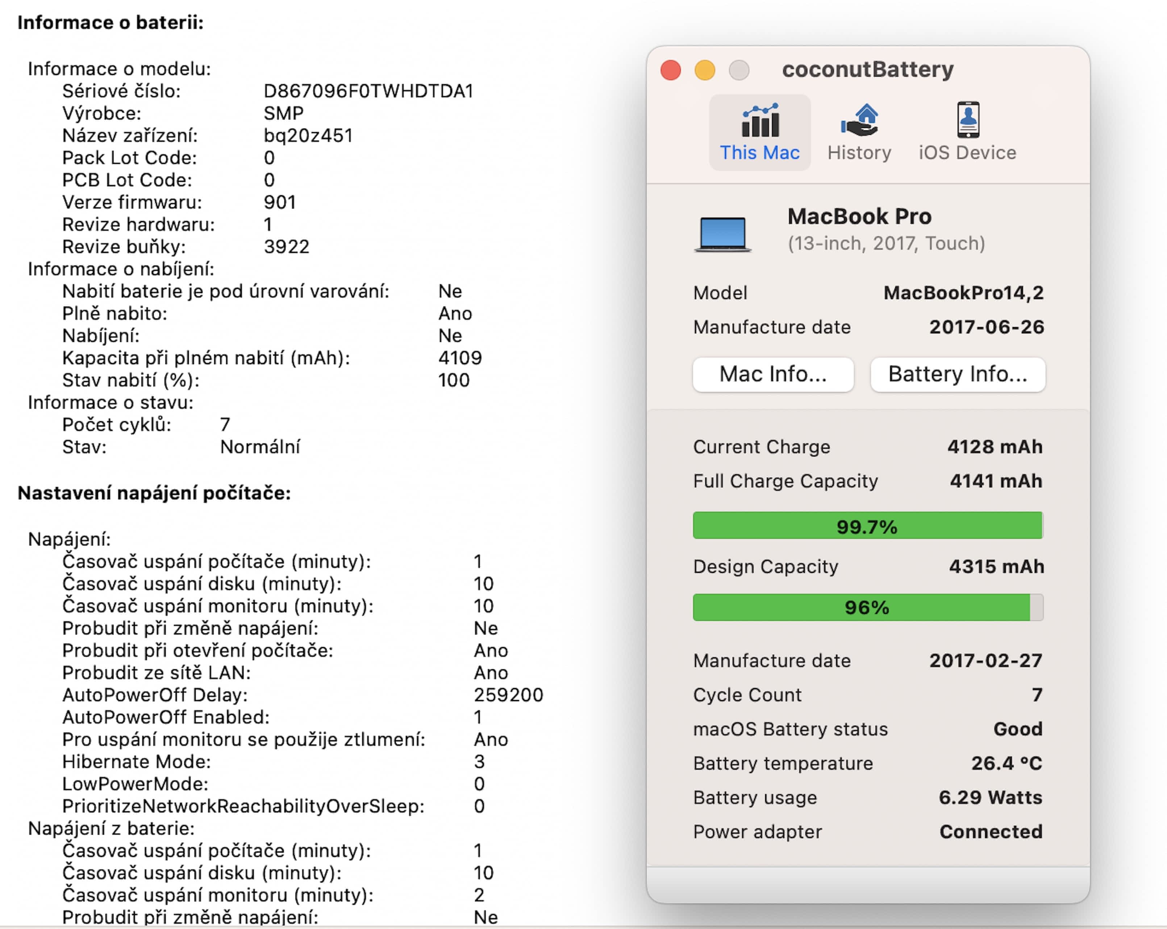
Task: Minimize coconutBattery with yellow button
Action: coord(705,70)
